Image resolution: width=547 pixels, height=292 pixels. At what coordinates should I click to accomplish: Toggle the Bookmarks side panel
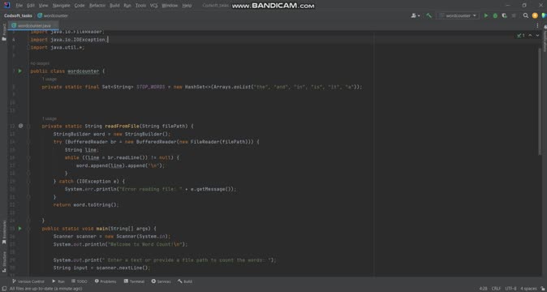coord(4,233)
